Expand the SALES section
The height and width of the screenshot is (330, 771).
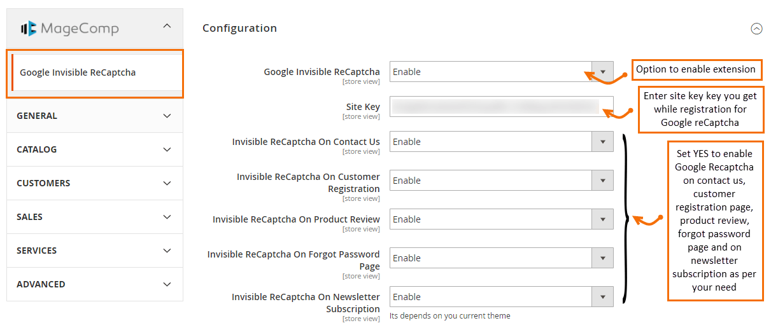pyautogui.click(x=95, y=217)
